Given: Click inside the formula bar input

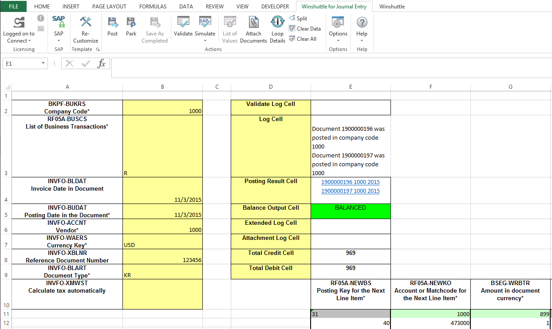Looking at the screenshot, I should pyautogui.click(x=331, y=67).
